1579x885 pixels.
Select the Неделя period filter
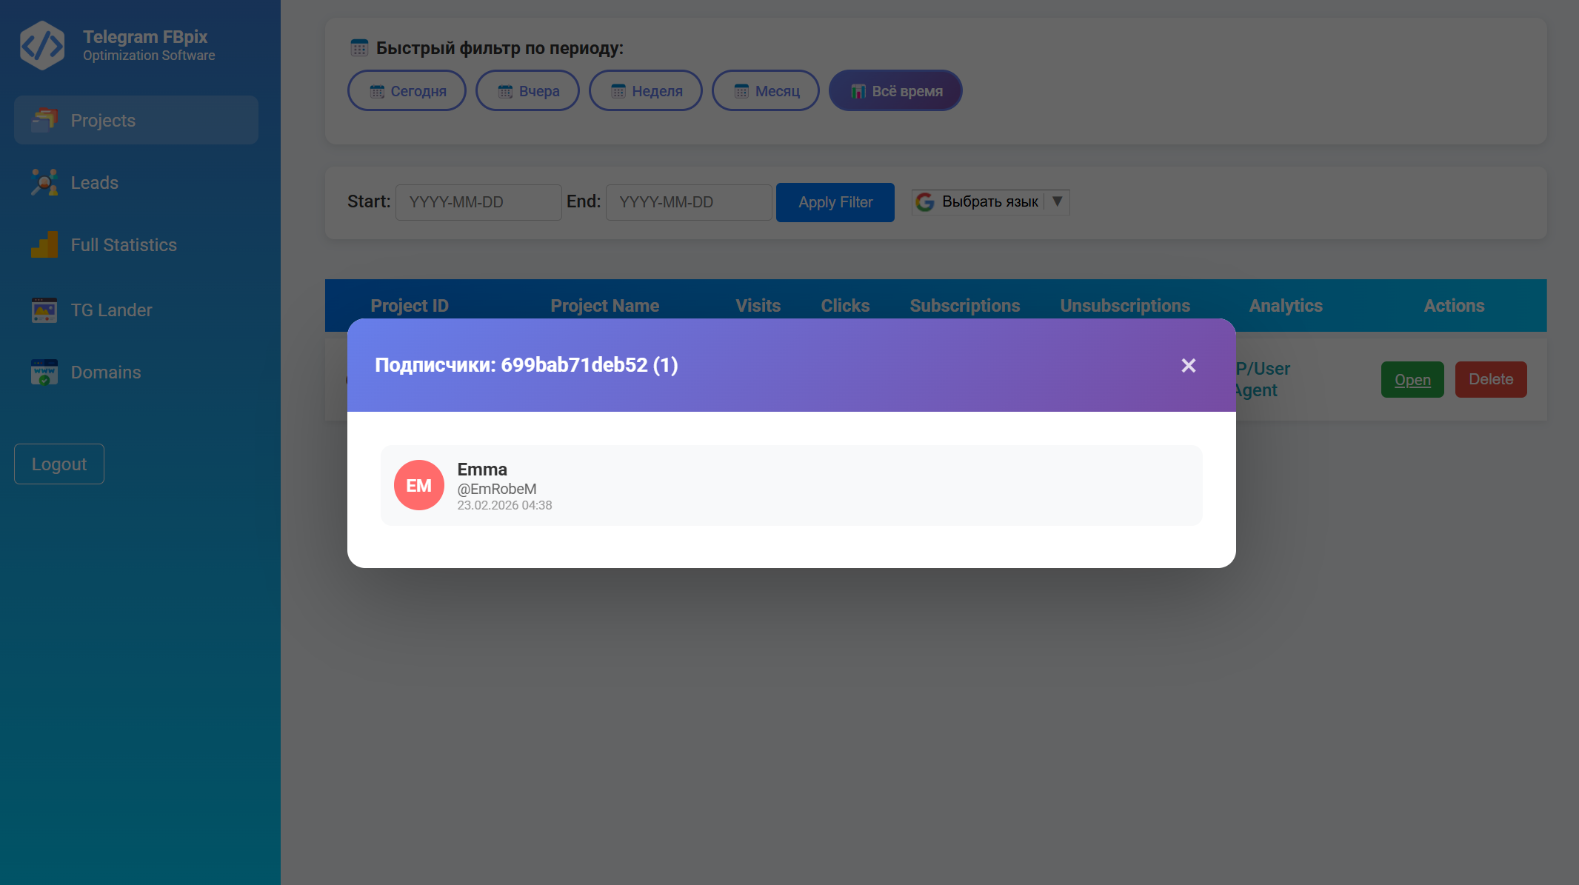coord(645,91)
